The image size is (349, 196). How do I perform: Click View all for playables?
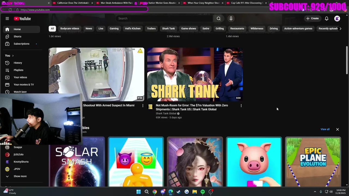click(325, 129)
